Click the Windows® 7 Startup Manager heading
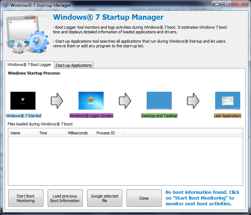 (x=108, y=17)
